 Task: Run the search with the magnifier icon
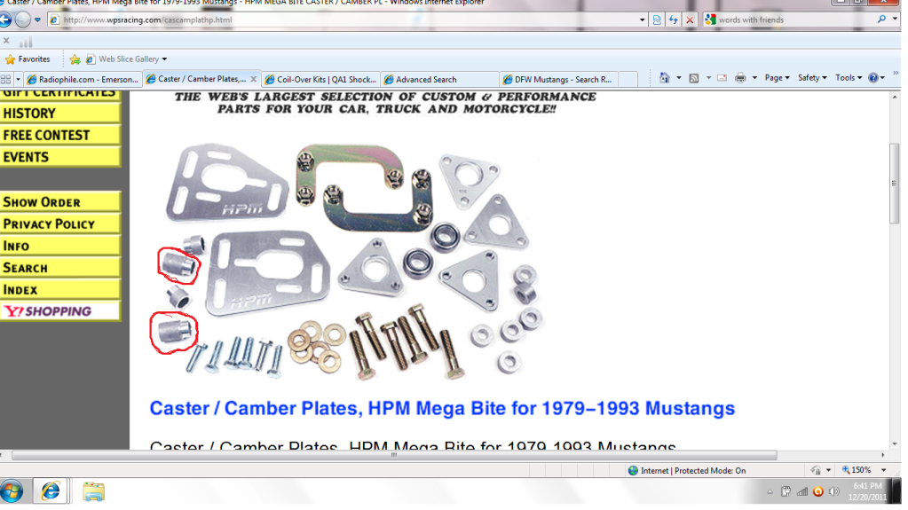coord(881,20)
